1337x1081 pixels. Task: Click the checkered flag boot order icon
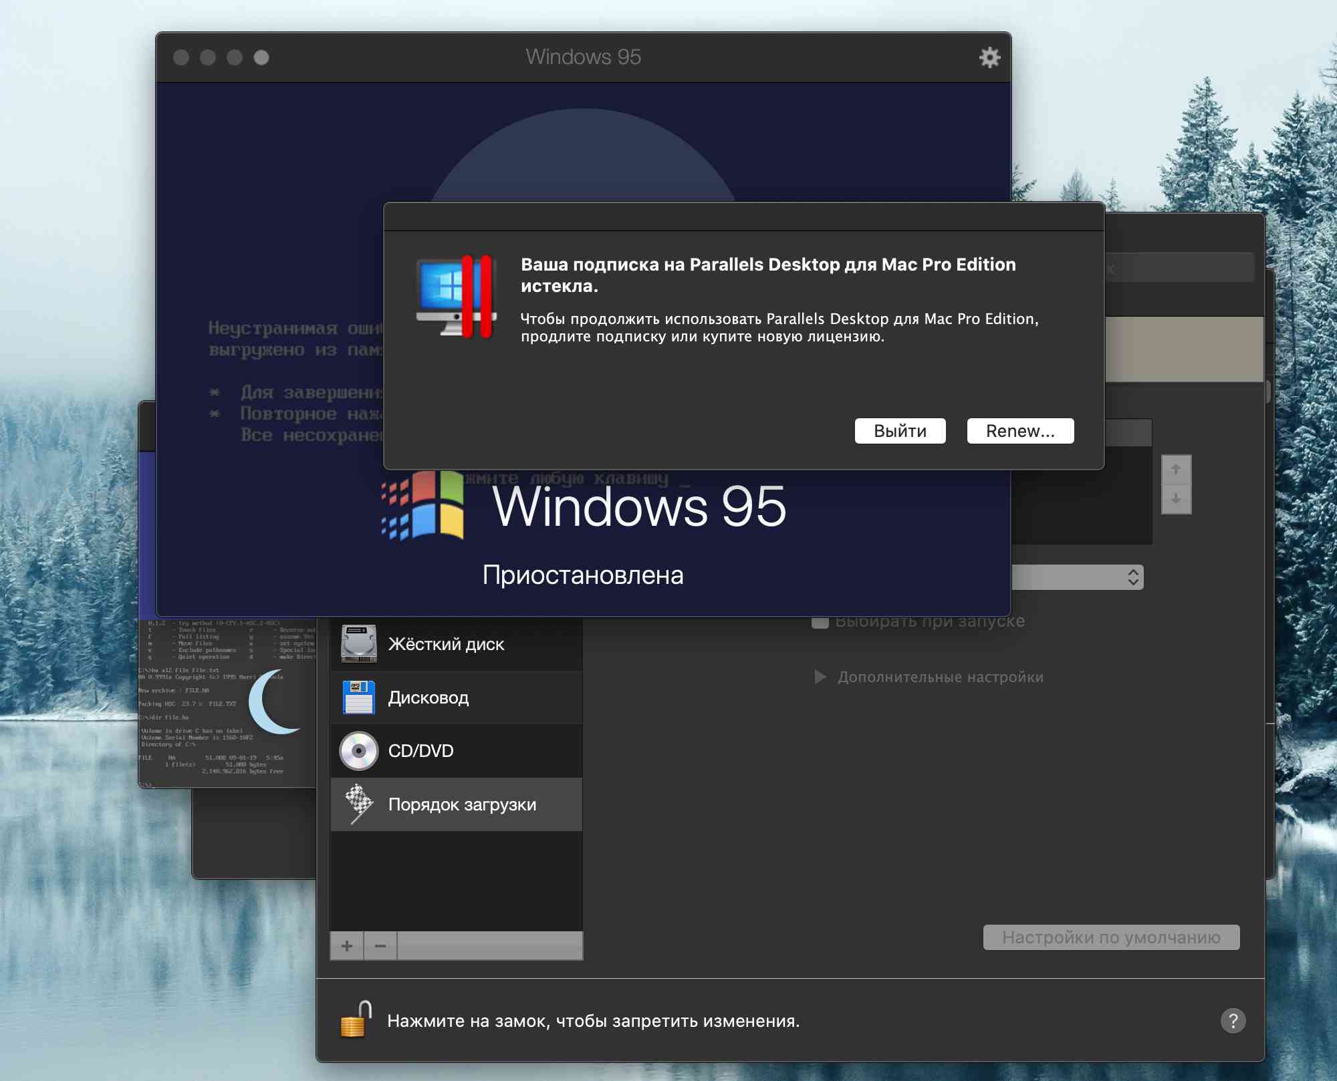pyautogui.click(x=359, y=804)
